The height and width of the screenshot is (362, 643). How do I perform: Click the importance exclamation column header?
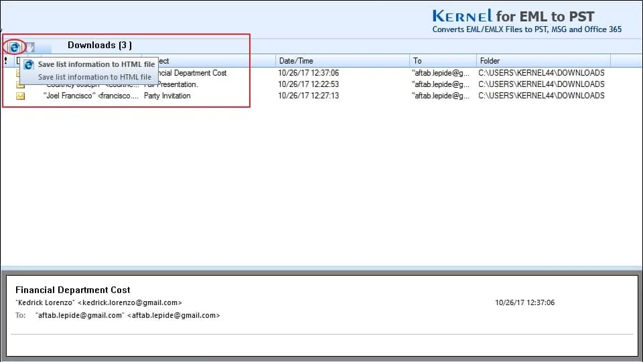[6, 61]
